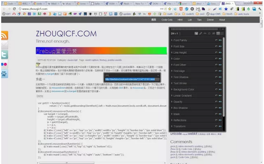
Task: Toggle the eye icon on the Box Shadow row
Action: 220,108
